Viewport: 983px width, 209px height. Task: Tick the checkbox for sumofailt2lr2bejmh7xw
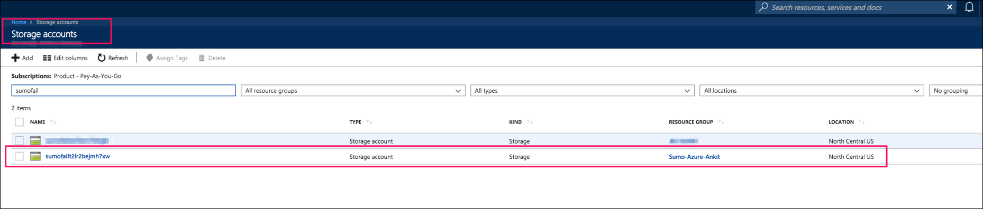pos(19,156)
